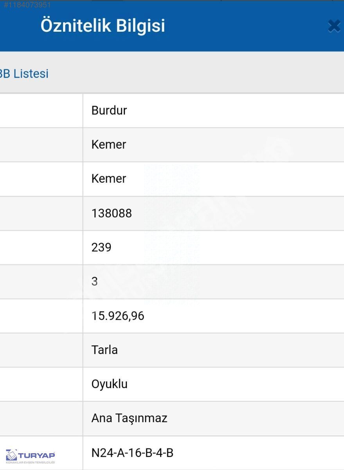344x470 pixels.
Task: Click the empty label cell beside Burdur
Action: [41, 110]
